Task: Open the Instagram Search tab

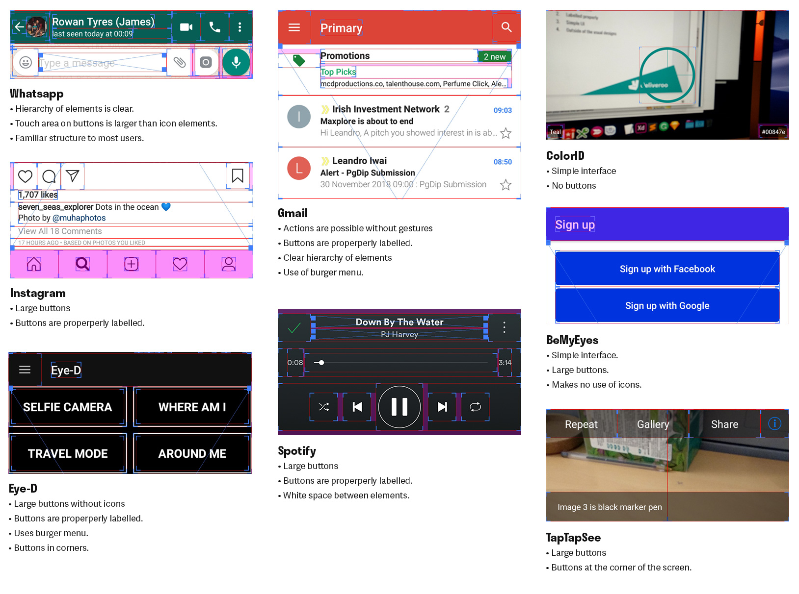Action: click(x=82, y=264)
